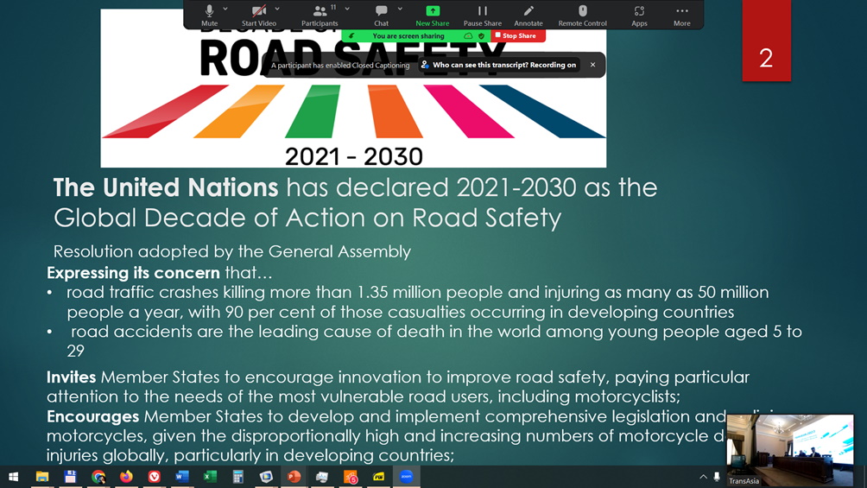Click the bold 'Expressing its concern' text
Image resolution: width=867 pixels, height=488 pixels.
(133, 273)
